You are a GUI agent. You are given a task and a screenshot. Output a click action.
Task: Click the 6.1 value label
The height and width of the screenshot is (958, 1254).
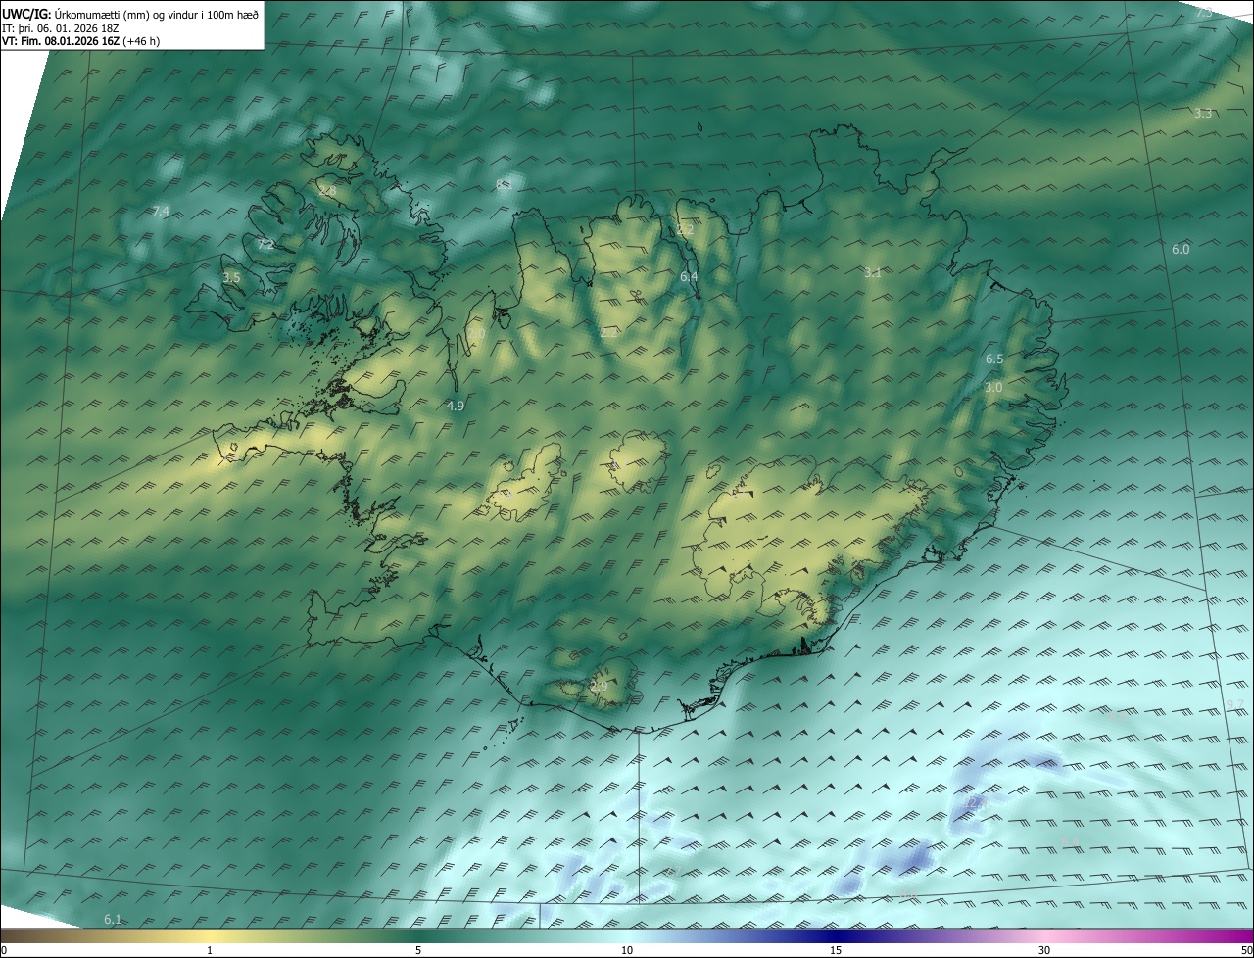point(113,919)
